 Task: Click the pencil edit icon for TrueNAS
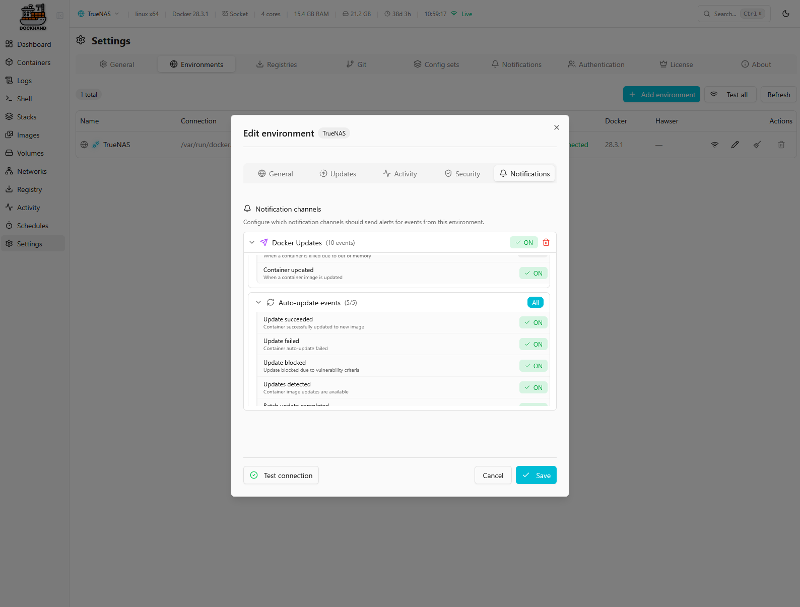[x=735, y=145]
